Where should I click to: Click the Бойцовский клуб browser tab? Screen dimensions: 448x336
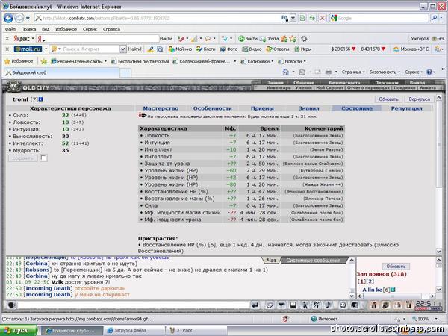click(x=61, y=72)
